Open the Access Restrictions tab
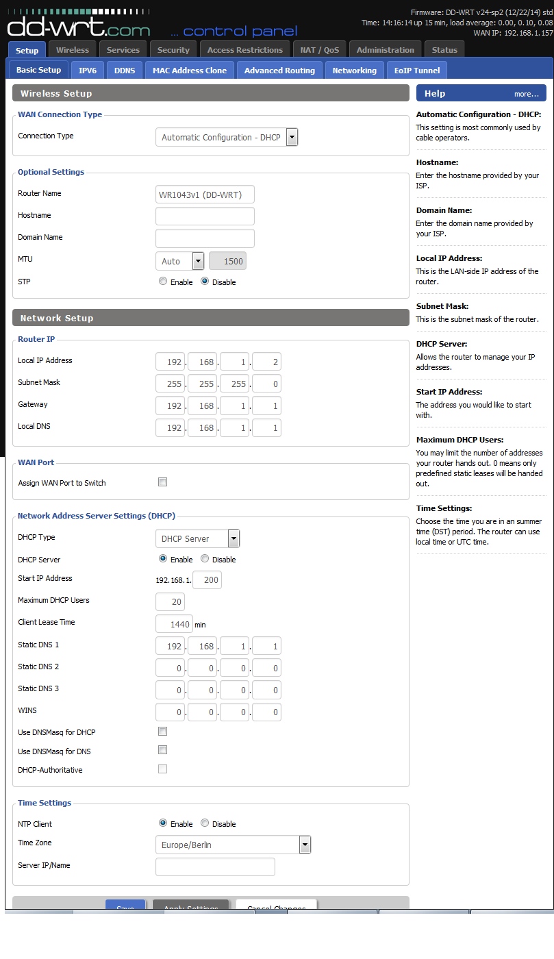Viewport: 554px width, 959px height. coord(245,50)
